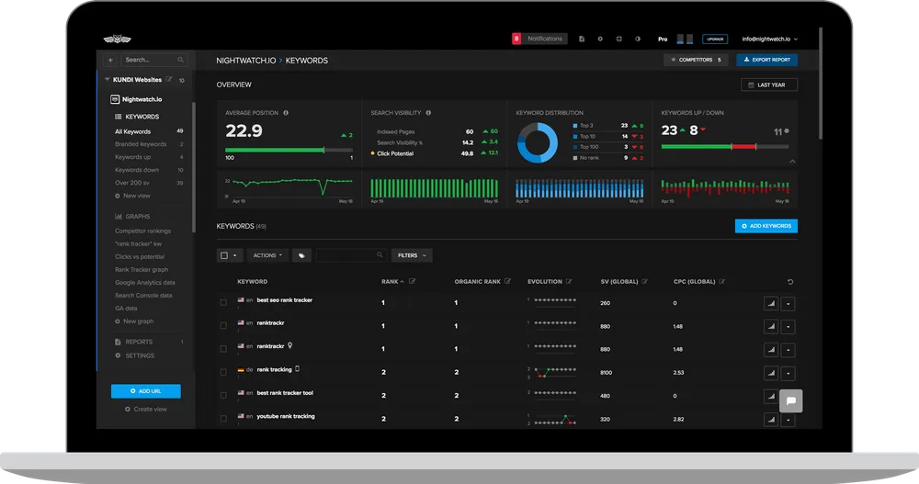Click the help globe icon in top bar

click(x=618, y=39)
